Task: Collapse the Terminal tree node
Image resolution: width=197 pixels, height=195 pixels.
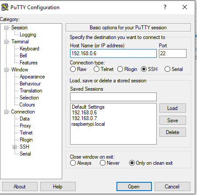Action: tap(6, 42)
